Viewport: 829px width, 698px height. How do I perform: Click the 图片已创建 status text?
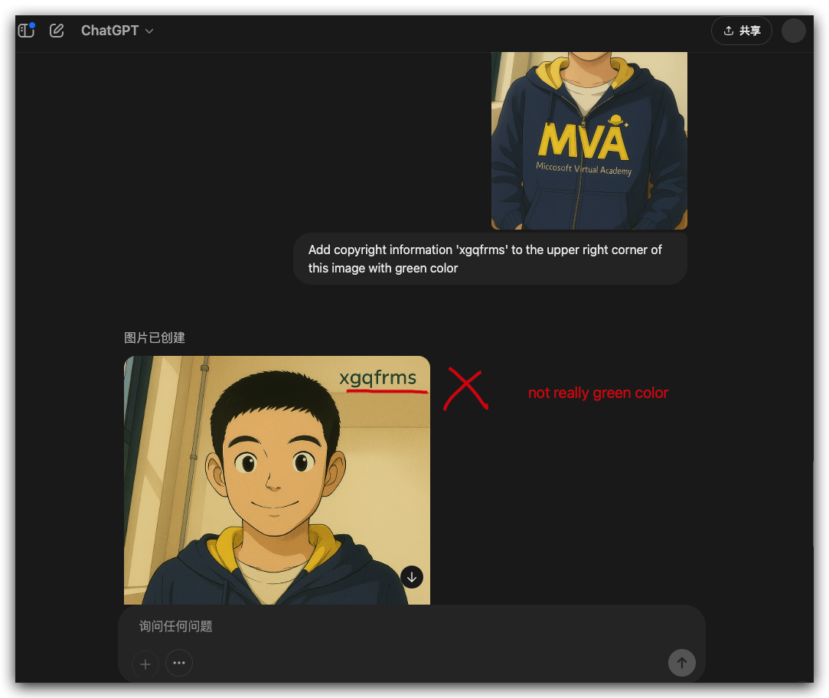click(155, 338)
